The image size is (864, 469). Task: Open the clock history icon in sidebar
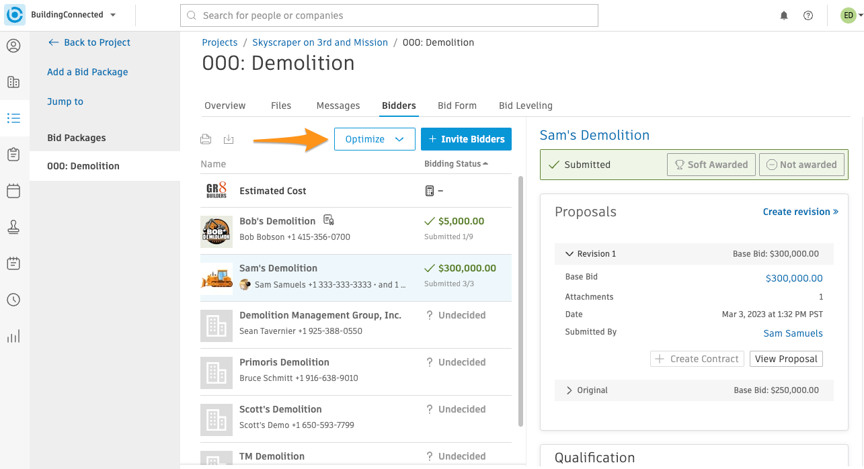(x=13, y=300)
